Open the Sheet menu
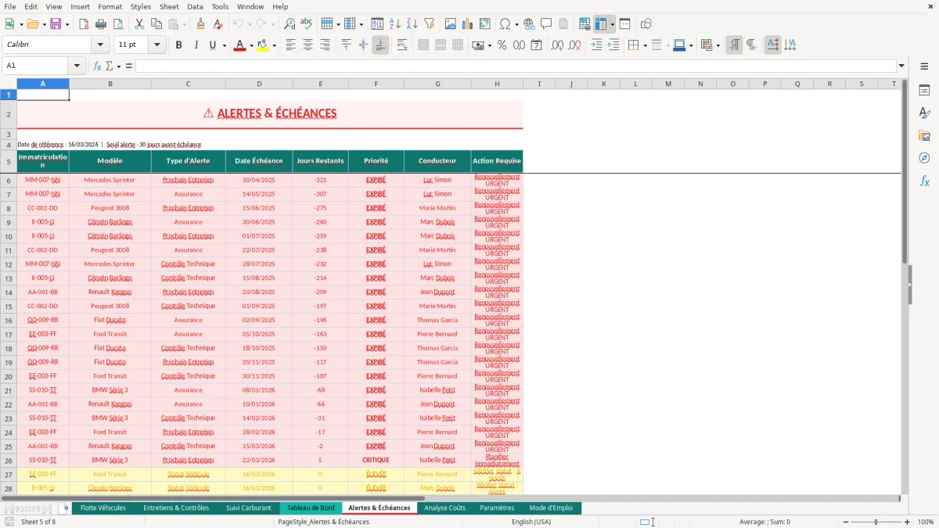The width and height of the screenshot is (939, 528). [169, 6]
